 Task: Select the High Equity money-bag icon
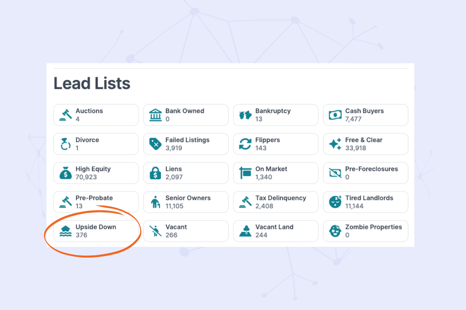(x=65, y=173)
